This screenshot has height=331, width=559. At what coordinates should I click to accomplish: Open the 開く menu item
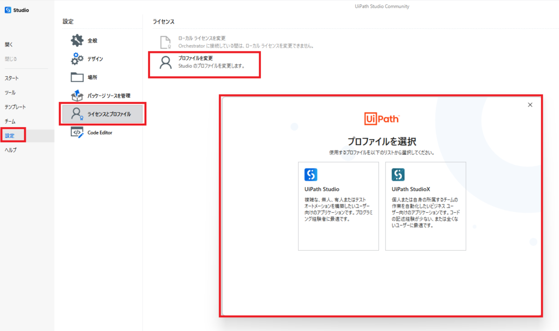tap(9, 45)
